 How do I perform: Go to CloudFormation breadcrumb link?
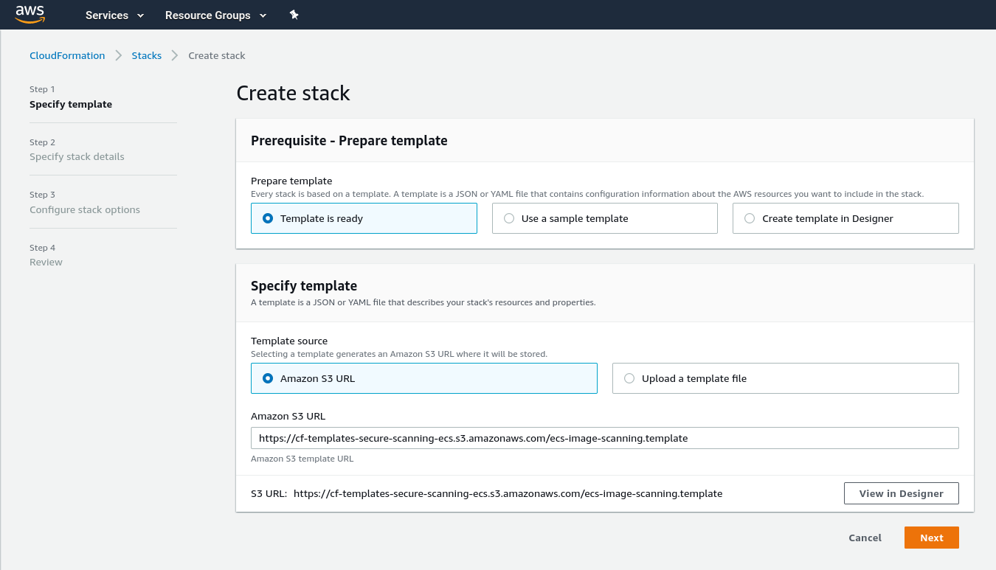pyautogui.click(x=67, y=55)
